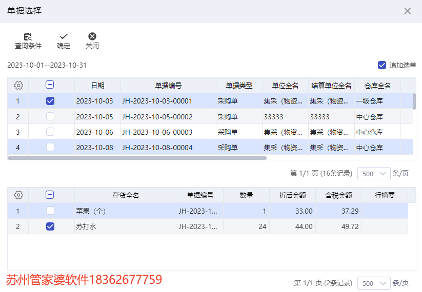Viewport: 422px width, 292px height.
Task: Uncheck the 苏打水 item checkbox
Action: click(50, 226)
